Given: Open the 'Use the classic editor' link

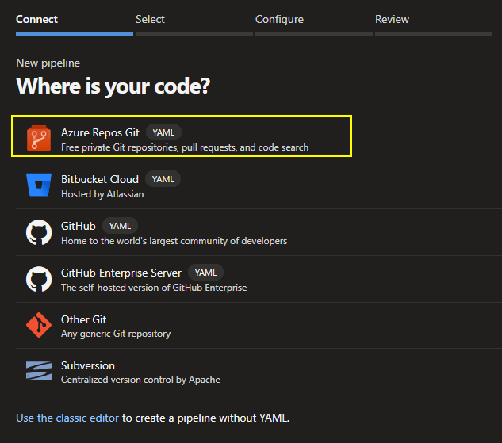Looking at the screenshot, I should pyautogui.click(x=67, y=418).
